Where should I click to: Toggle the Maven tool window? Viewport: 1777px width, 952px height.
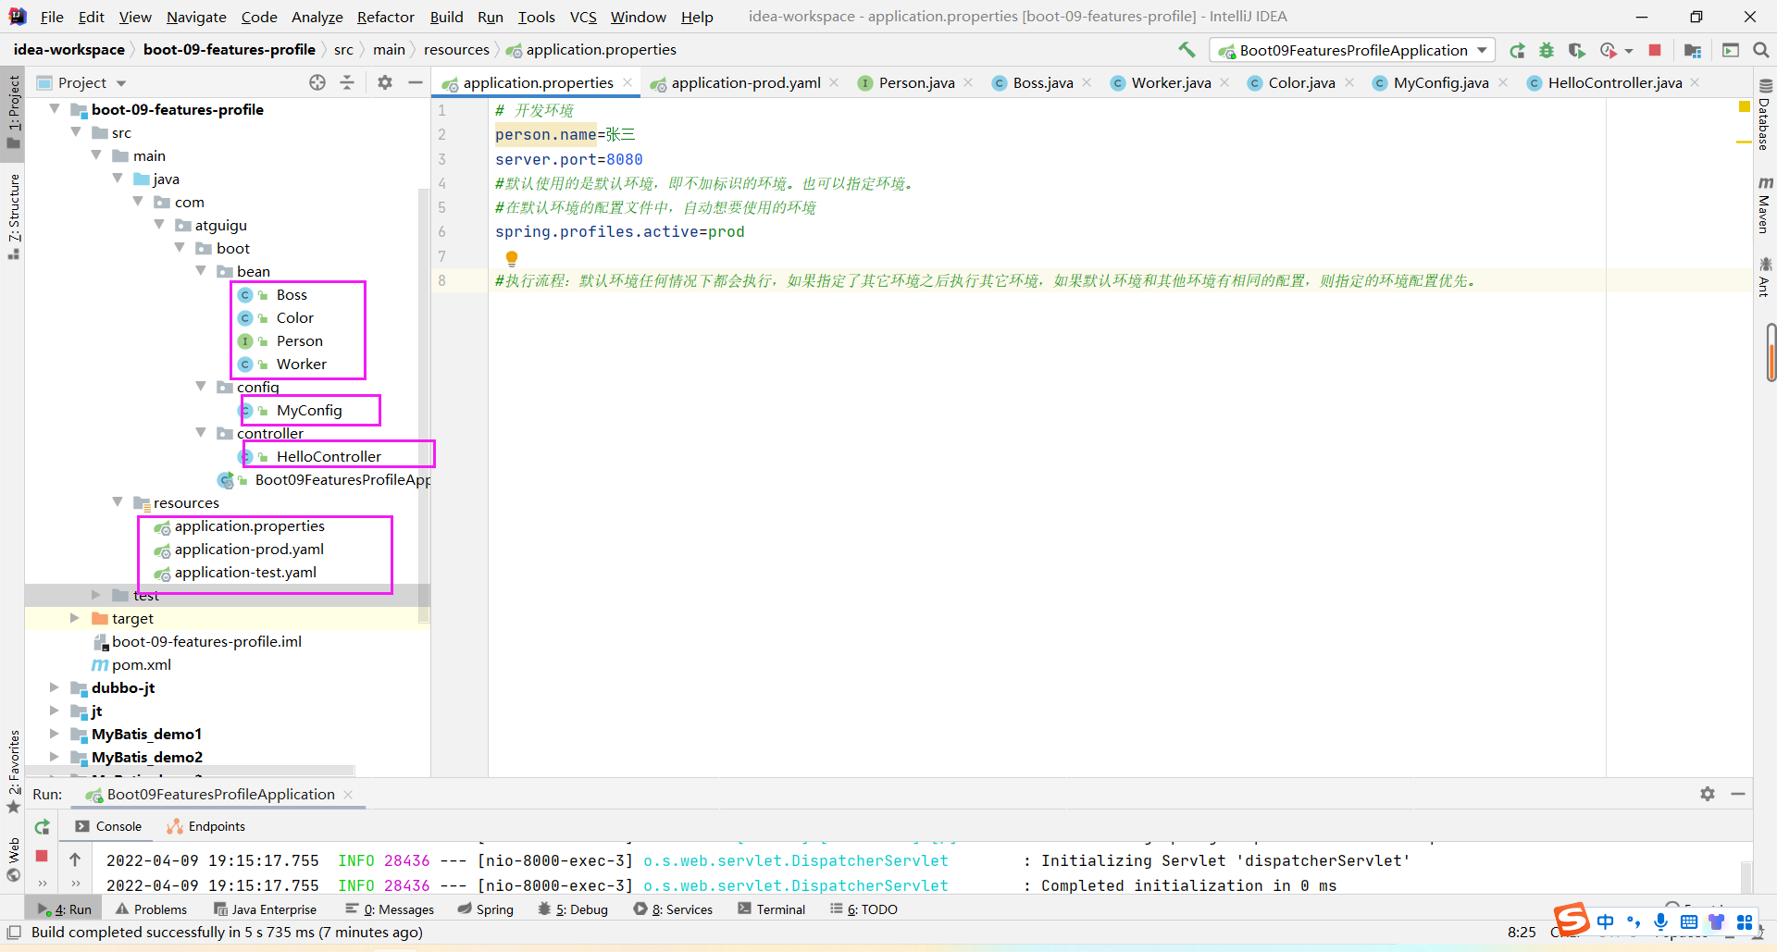[1765, 205]
